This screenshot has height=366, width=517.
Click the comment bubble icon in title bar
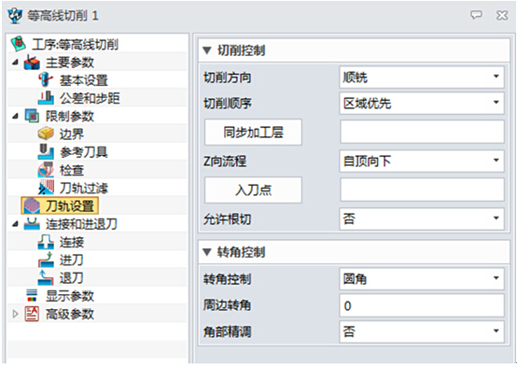[476, 15]
